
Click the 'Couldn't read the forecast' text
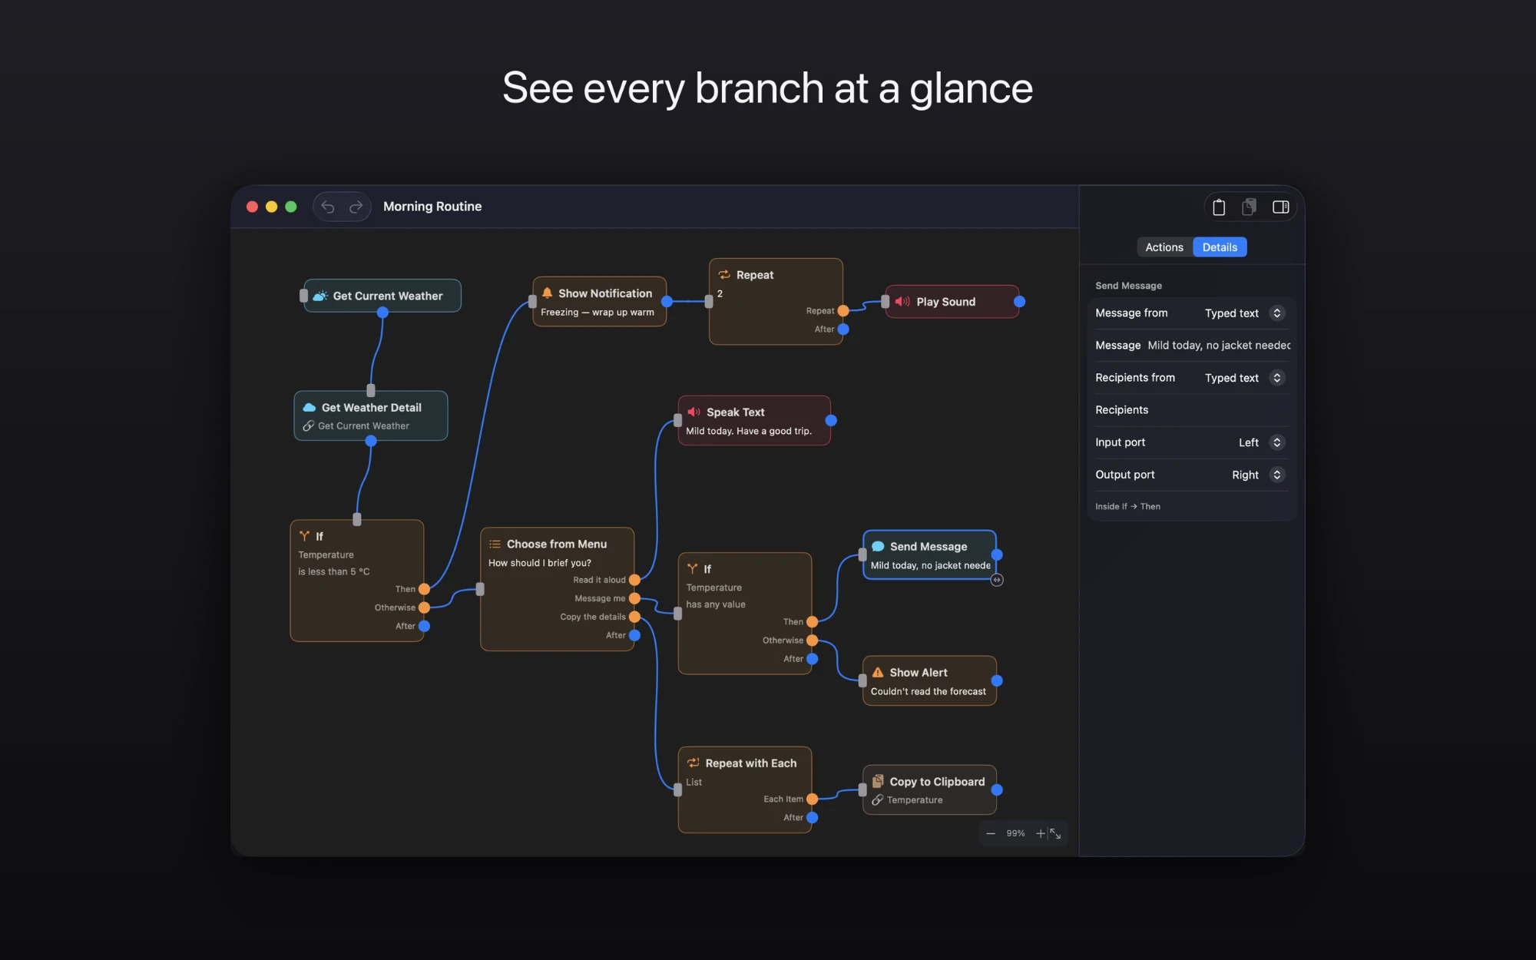[x=929, y=692]
